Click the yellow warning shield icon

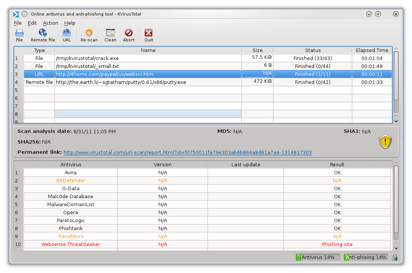click(x=385, y=142)
